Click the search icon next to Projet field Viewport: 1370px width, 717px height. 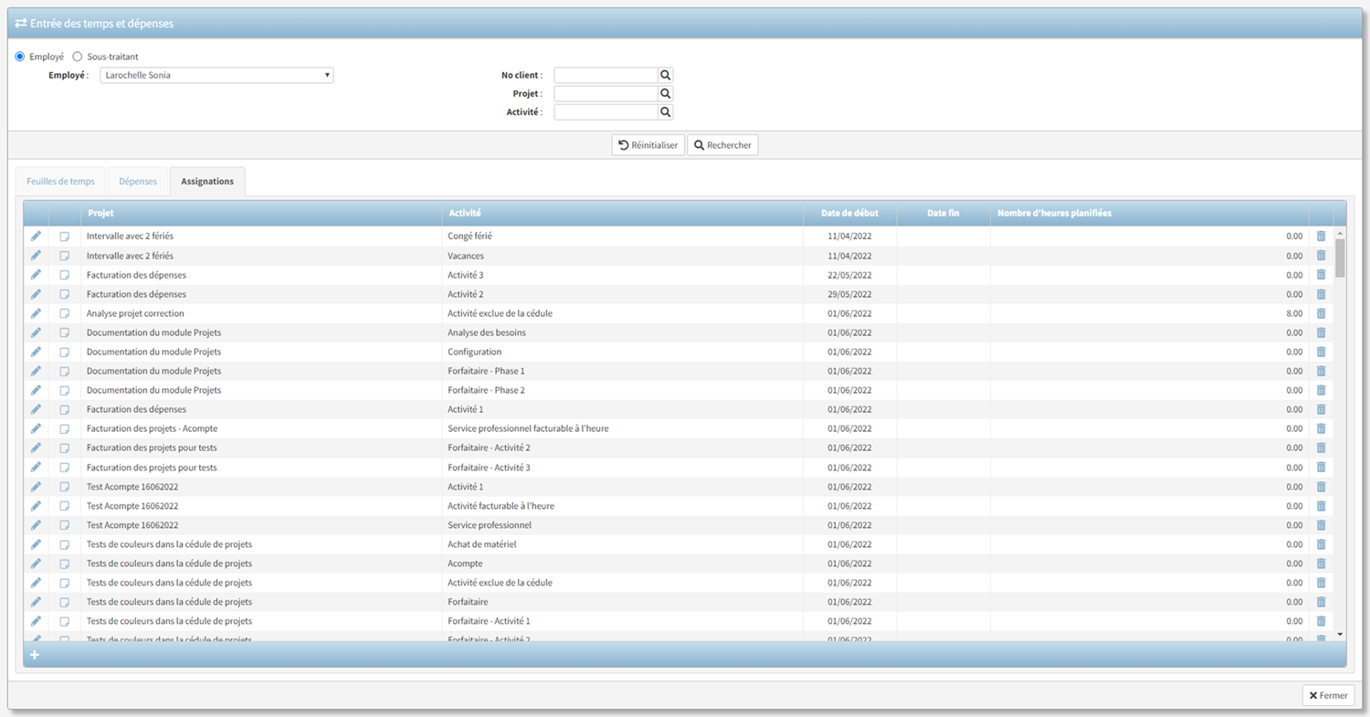pos(666,94)
